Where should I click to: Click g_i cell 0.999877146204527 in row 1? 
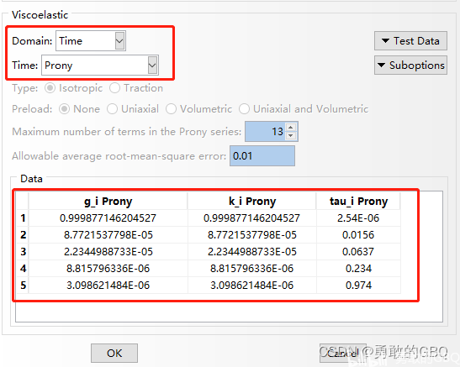(x=108, y=218)
